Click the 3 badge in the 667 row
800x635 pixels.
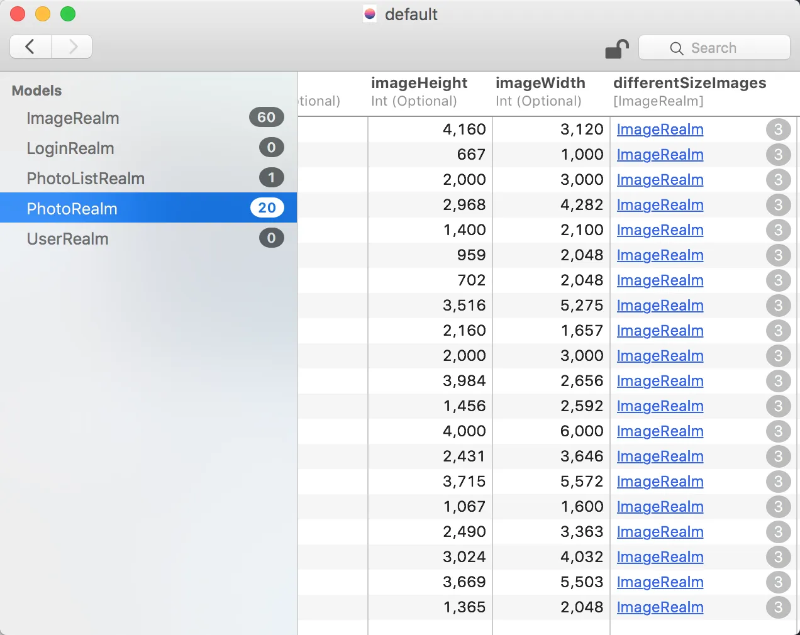778,155
